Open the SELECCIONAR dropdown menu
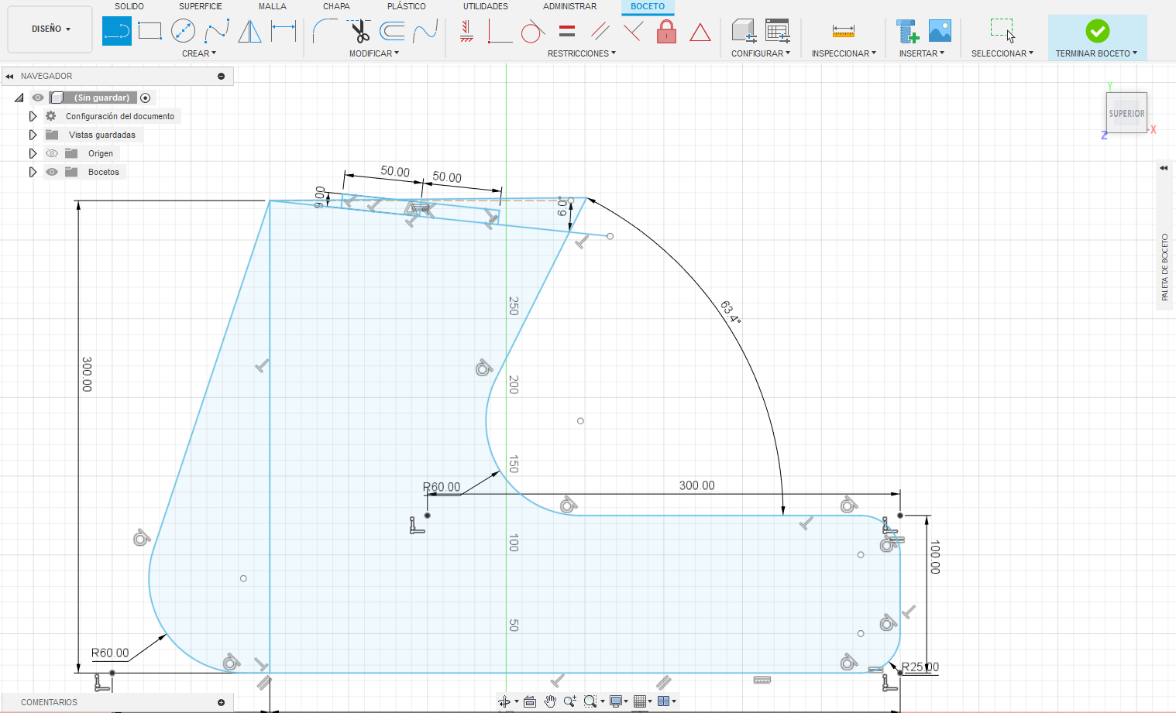Viewport: 1176px width, 713px height. point(1002,53)
